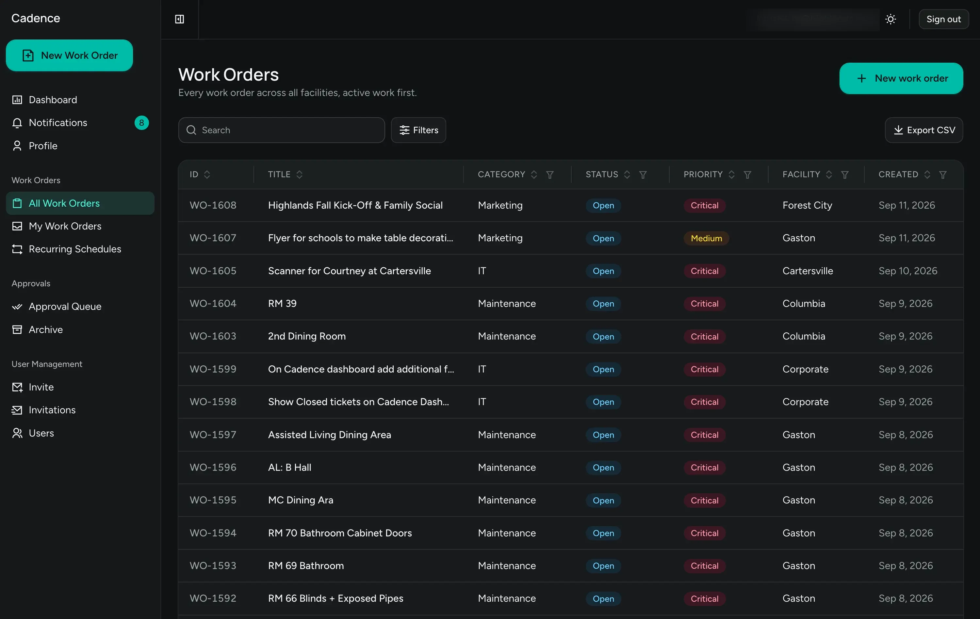Open 'Scanner for Courtney at Cartersville' row
This screenshot has height=619, width=980.
coord(571,271)
